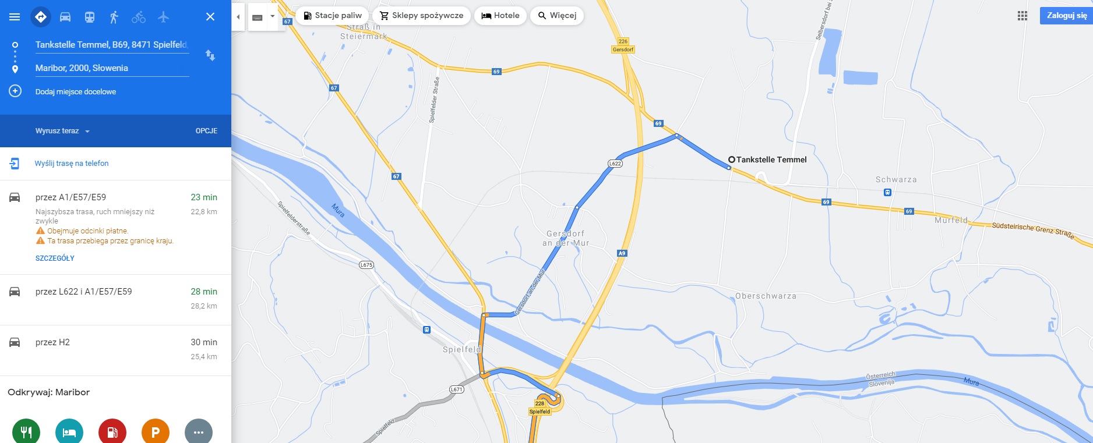This screenshot has width=1093, height=443.
Task: Filter map by 'Stacje paliw'
Action: point(333,16)
